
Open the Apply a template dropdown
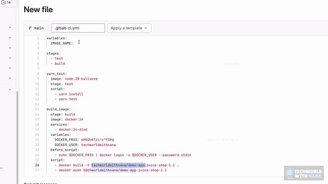point(129,28)
